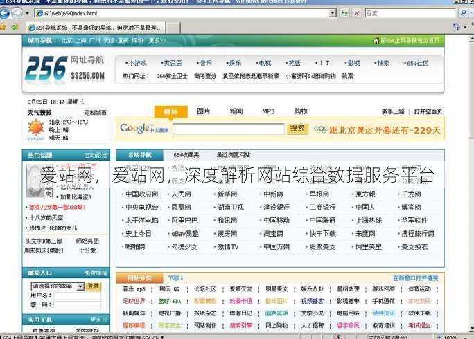Open 更多>> in city navigation
The width and height of the screenshot is (474, 339).
point(157,40)
